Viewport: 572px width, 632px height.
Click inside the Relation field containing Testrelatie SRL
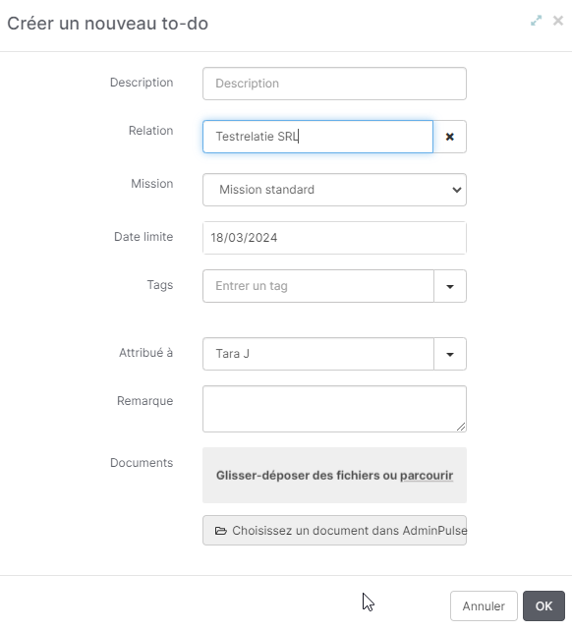[x=318, y=137]
